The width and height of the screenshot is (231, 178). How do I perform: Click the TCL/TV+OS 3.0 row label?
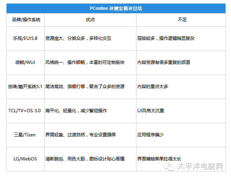click(x=25, y=110)
